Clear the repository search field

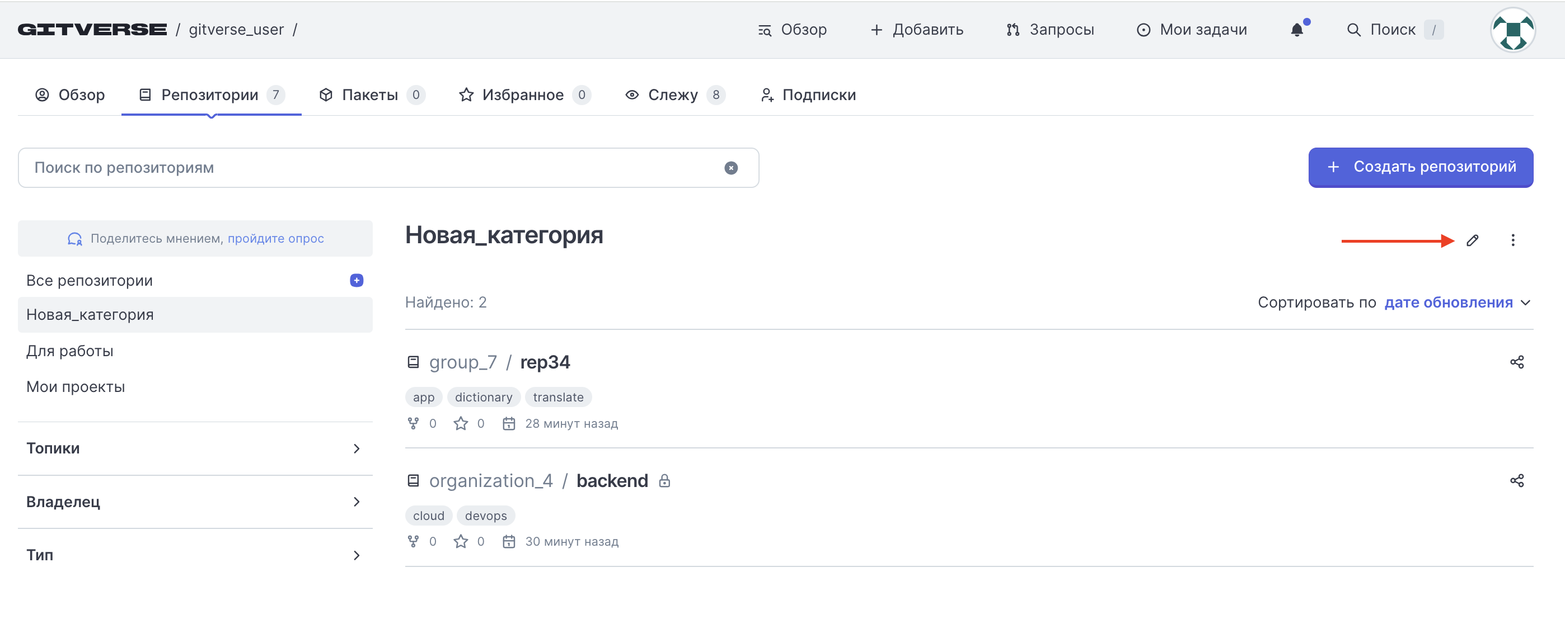731,168
